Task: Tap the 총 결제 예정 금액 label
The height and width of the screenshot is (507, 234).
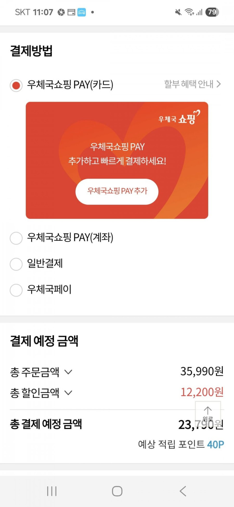Action: (x=46, y=424)
